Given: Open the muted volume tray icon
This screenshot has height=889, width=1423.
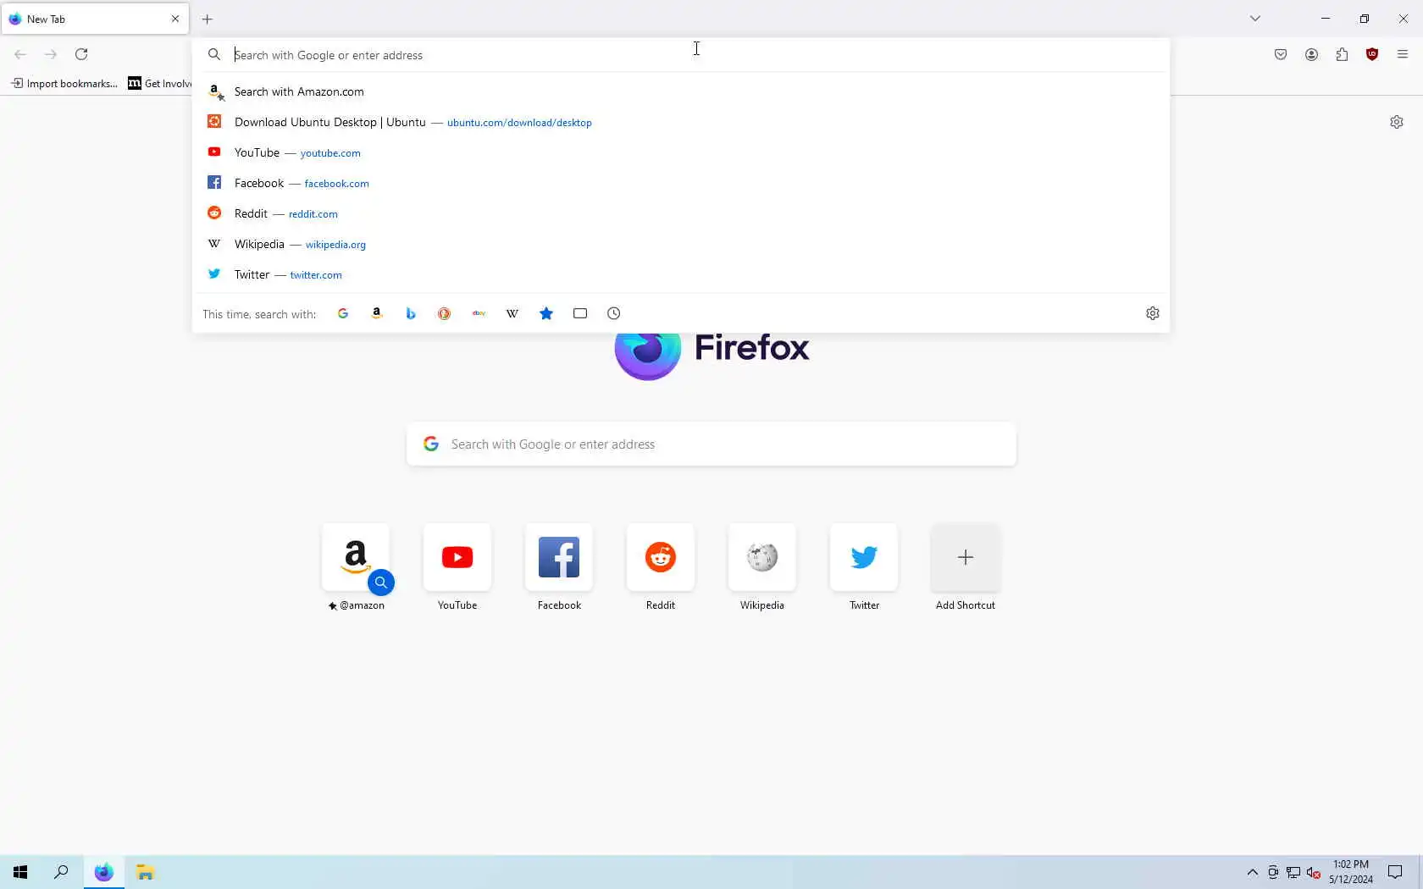Looking at the screenshot, I should (x=1313, y=872).
